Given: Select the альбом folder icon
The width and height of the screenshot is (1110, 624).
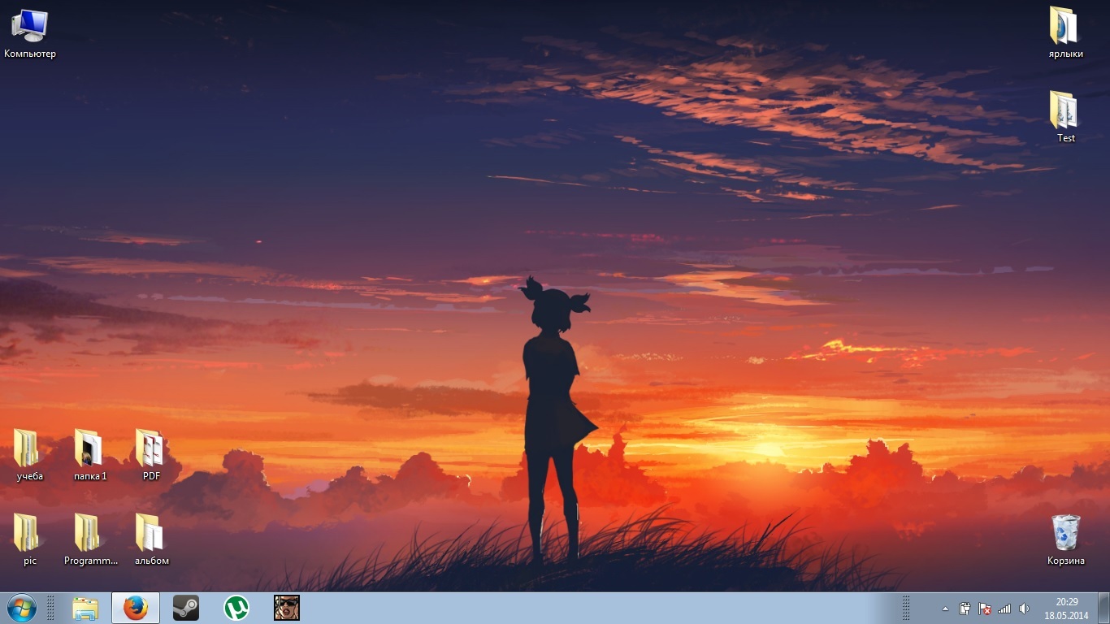Looking at the screenshot, I should [151, 540].
